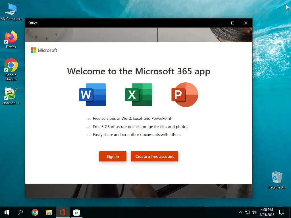Open File Explorer from the taskbar
The image size is (291, 218).
pyautogui.click(x=49, y=212)
